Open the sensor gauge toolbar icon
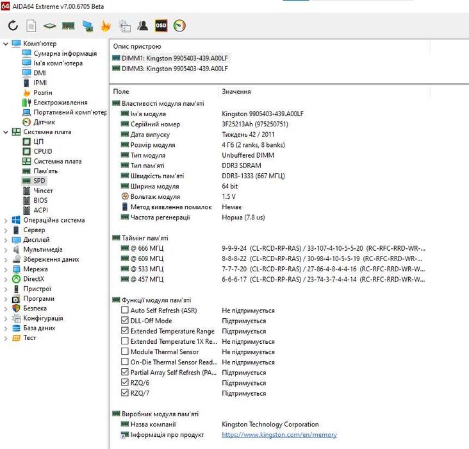This screenshot has width=469, height=449. pos(179,26)
